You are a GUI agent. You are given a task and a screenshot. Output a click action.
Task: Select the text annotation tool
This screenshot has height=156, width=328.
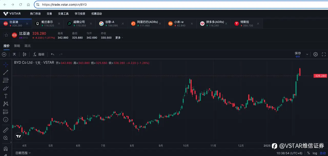coord(6,96)
